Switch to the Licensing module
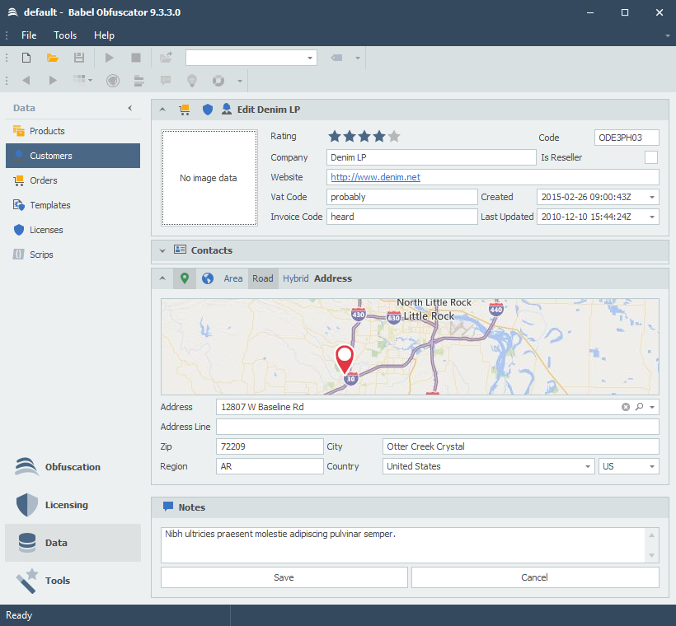The image size is (676, 626). click(x=73, y=505)
